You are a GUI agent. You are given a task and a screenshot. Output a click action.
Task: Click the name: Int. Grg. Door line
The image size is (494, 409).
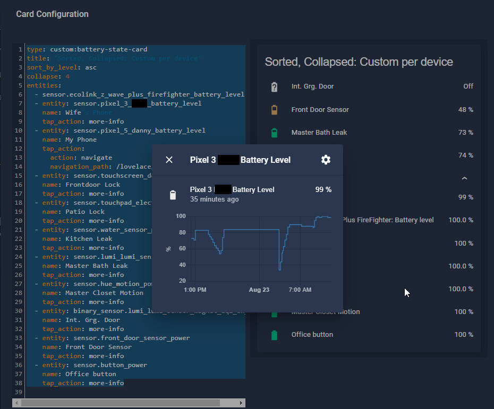(x=81, y=320)
